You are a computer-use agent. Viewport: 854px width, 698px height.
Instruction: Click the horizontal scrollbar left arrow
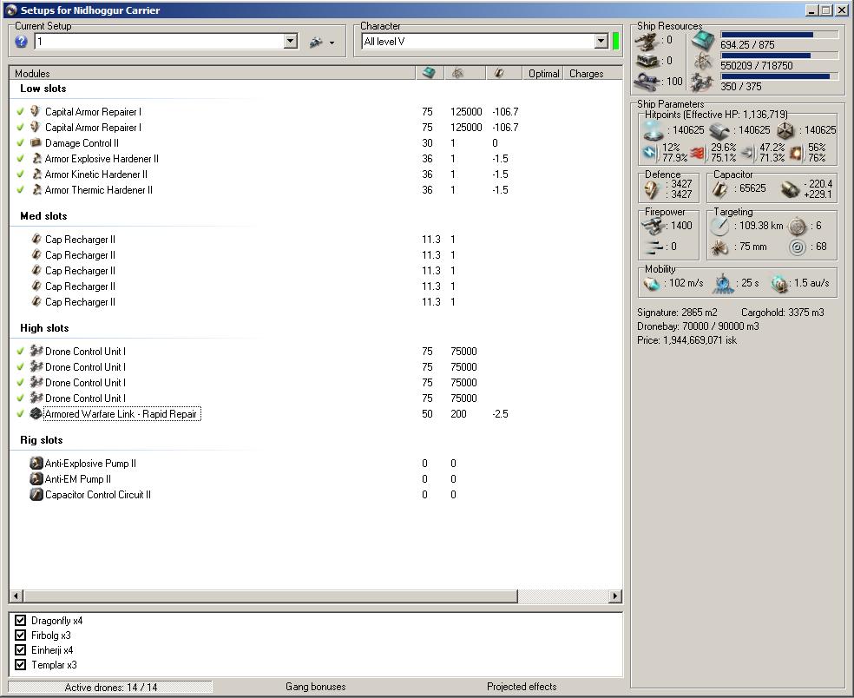16,596
